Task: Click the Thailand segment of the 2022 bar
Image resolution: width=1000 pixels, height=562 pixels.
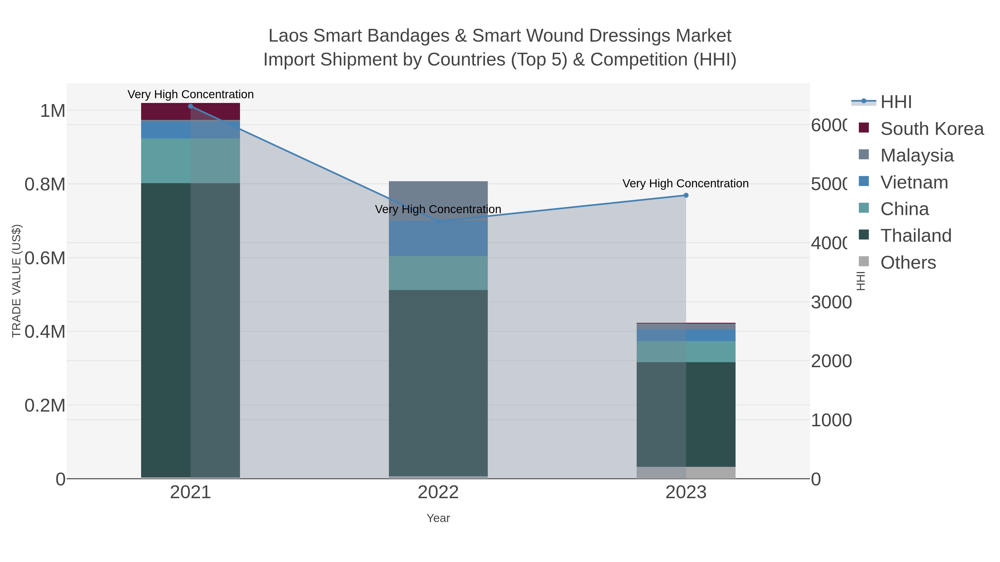Action: coord(438,383)
